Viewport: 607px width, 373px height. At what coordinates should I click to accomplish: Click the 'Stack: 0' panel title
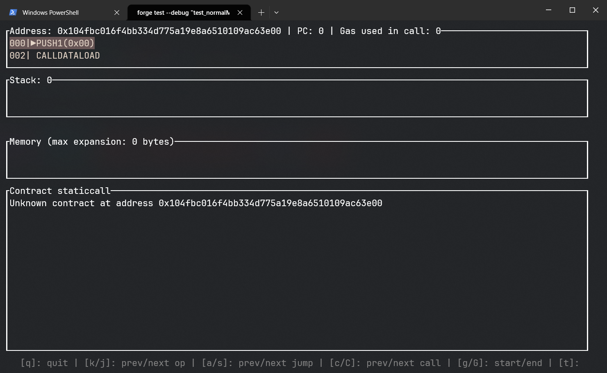[31, 80]
